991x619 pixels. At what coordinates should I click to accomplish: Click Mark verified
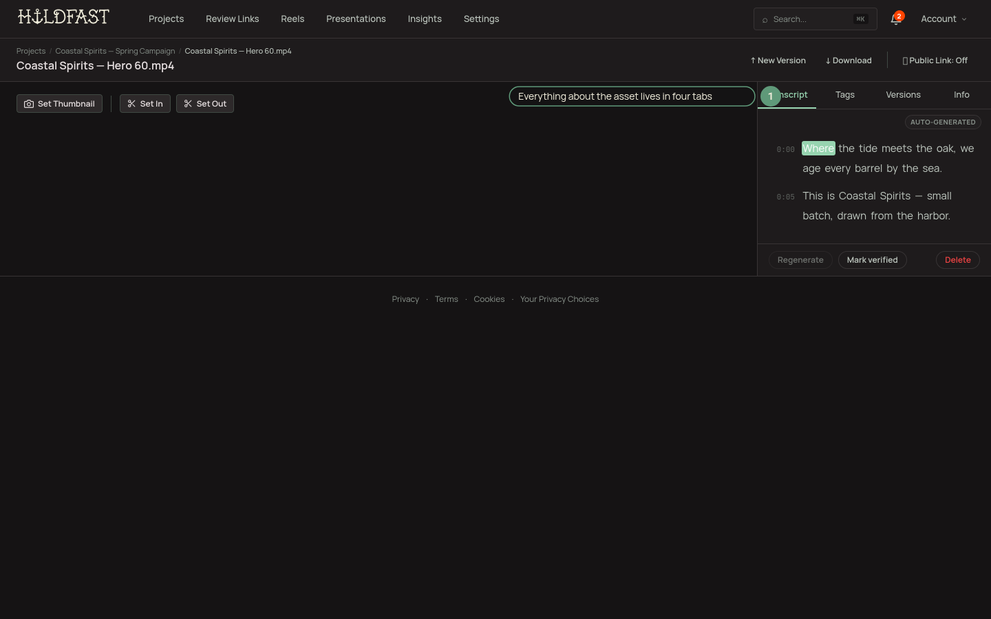pos(872,260)
